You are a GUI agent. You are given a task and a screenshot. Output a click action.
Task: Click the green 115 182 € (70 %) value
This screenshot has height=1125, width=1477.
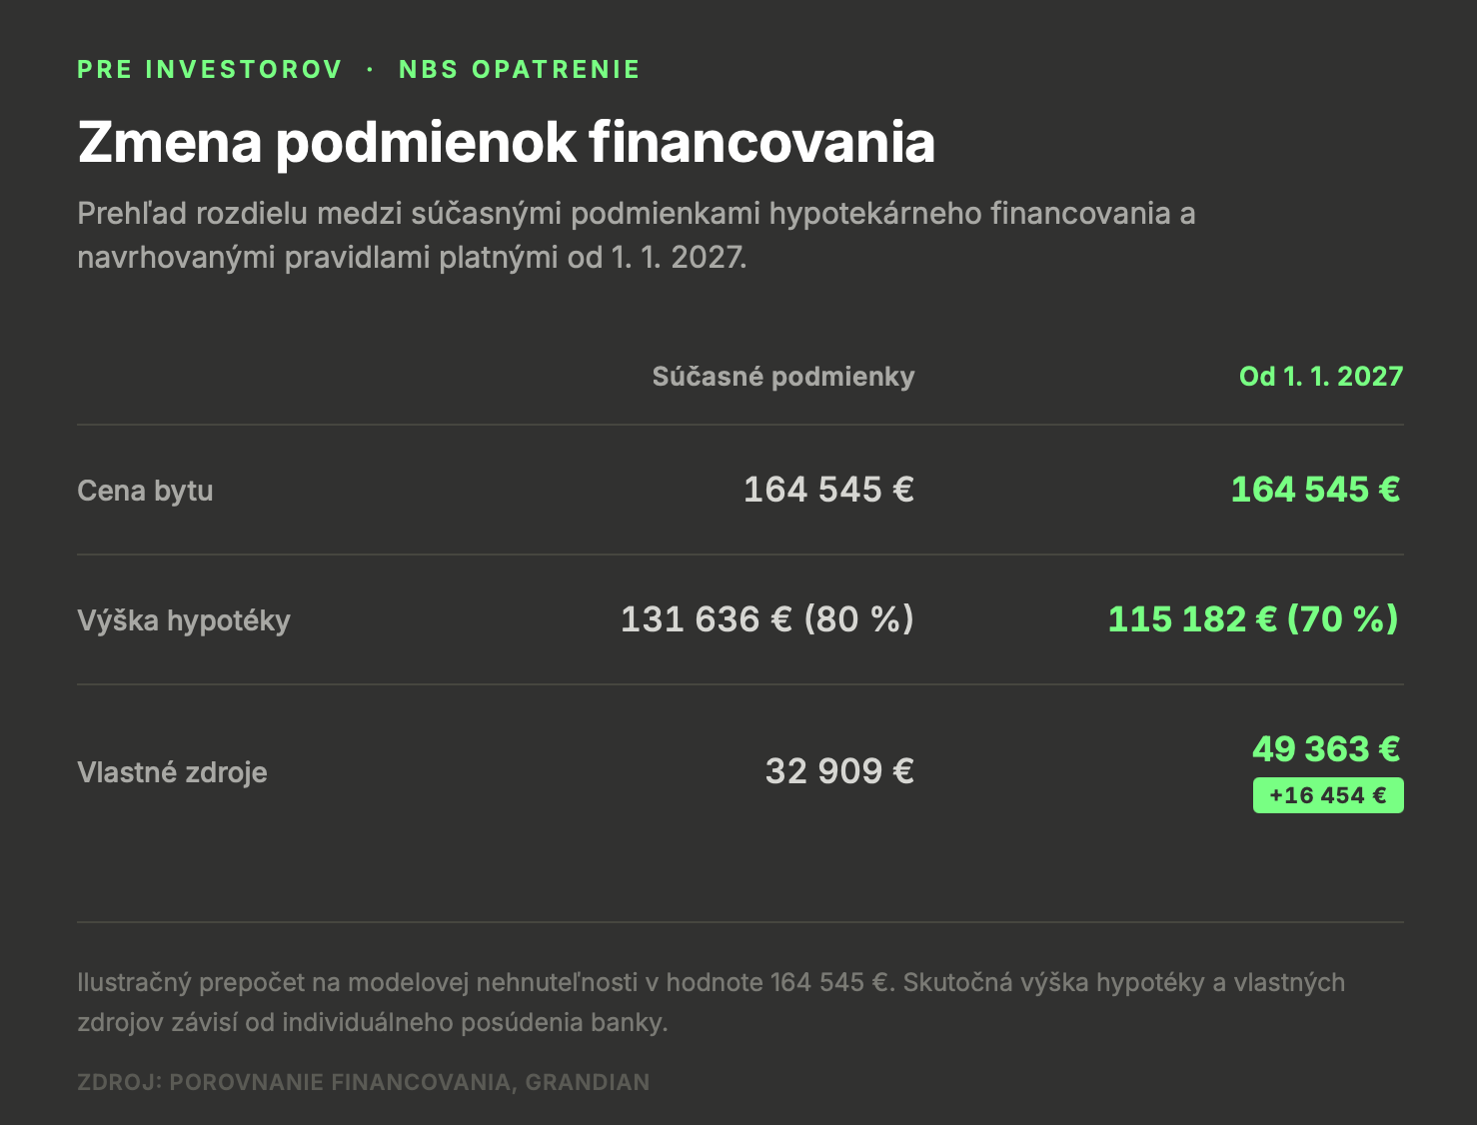pyautogui.click(x=1253, y=619)
